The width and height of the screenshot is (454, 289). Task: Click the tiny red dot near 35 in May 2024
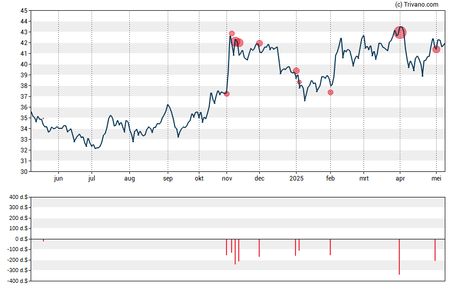[x=43, y=119]
